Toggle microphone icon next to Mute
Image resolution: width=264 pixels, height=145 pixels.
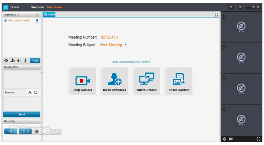(x=25, y=61)
